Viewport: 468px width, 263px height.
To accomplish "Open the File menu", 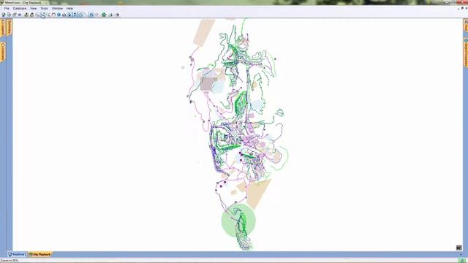I will (x=7, y=9).
